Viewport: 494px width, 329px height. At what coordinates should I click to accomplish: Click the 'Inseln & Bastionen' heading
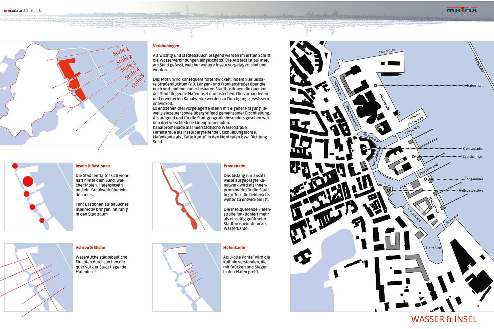(93, 166)
